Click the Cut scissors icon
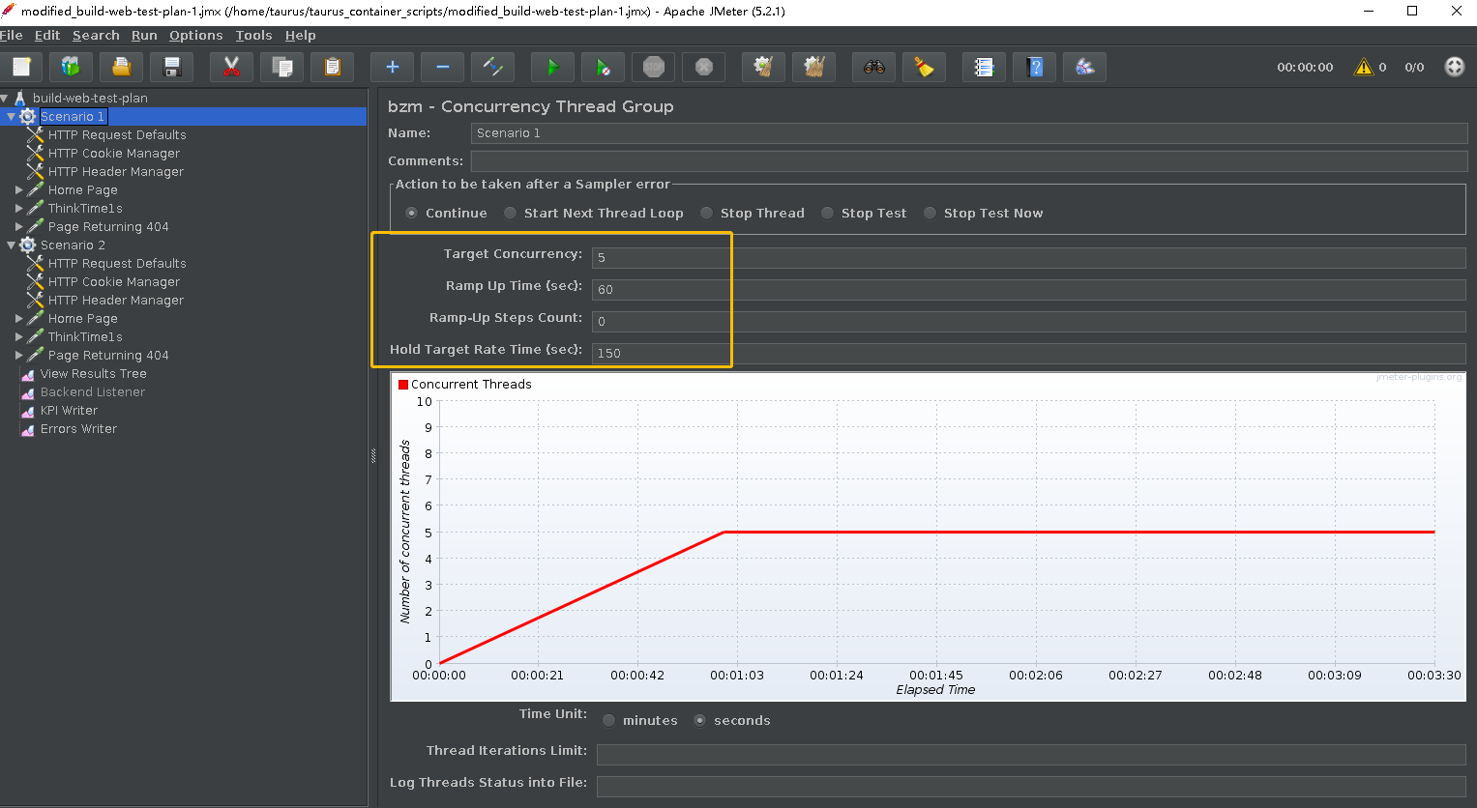Screen dimensions: 1477x808 pos(232,67)
